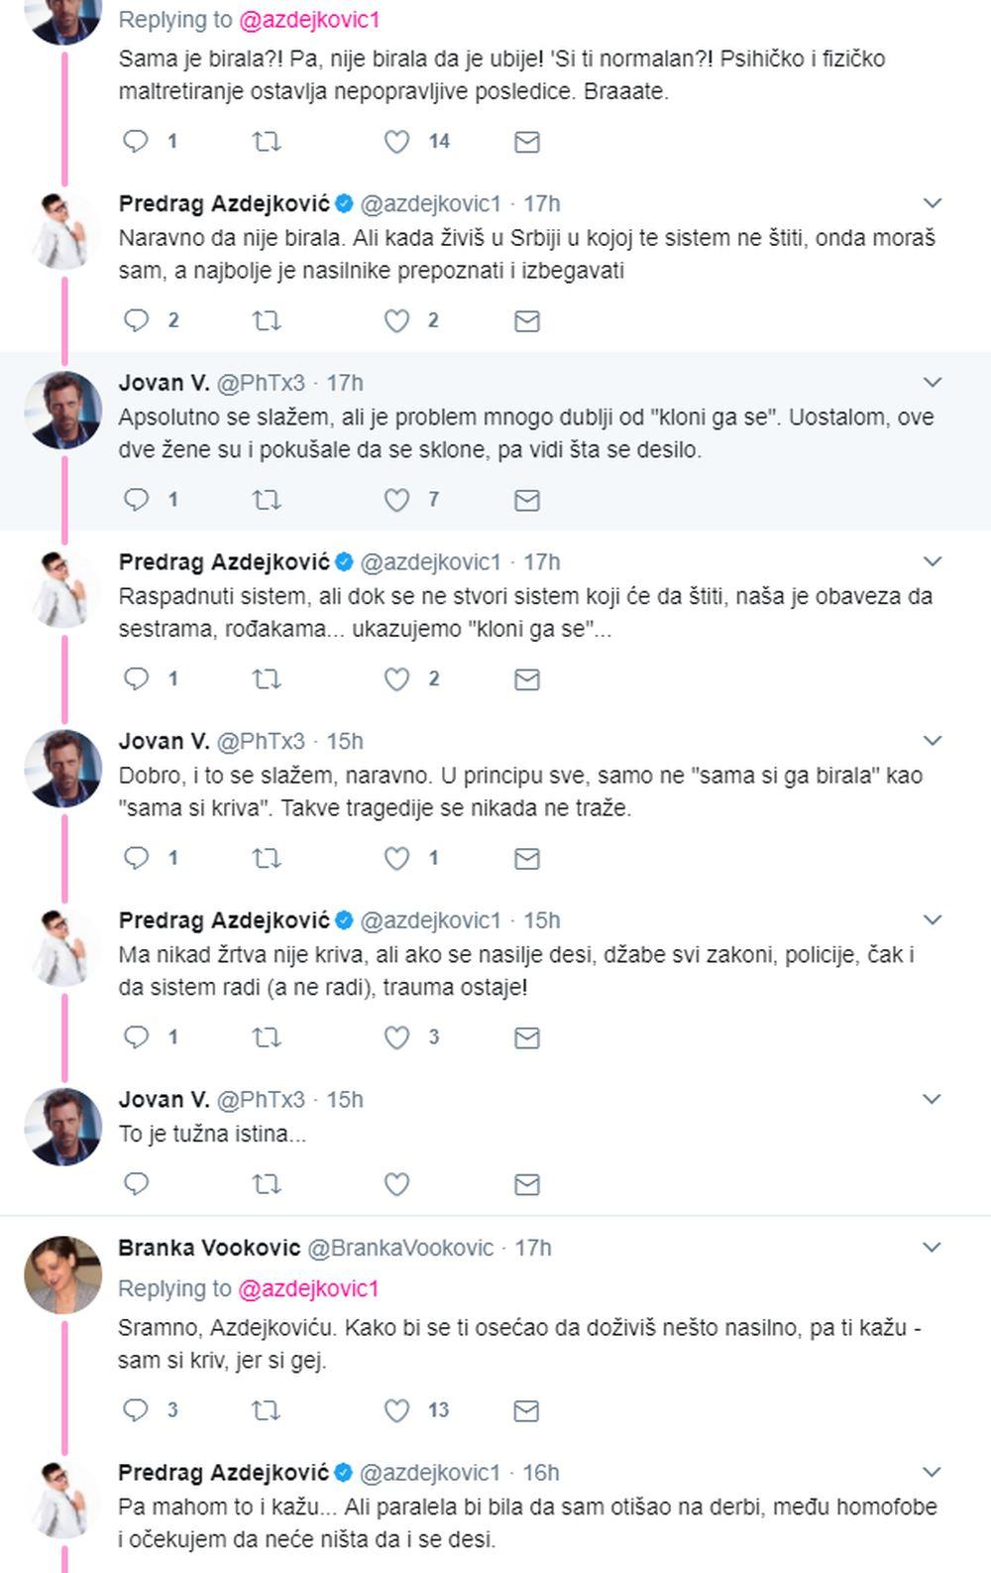Open the dropdown arrow on 'Ma nikad žrtva' tweet
Image resolution: width=991 pixels, height=1573 pixels.
coord(932,919)
